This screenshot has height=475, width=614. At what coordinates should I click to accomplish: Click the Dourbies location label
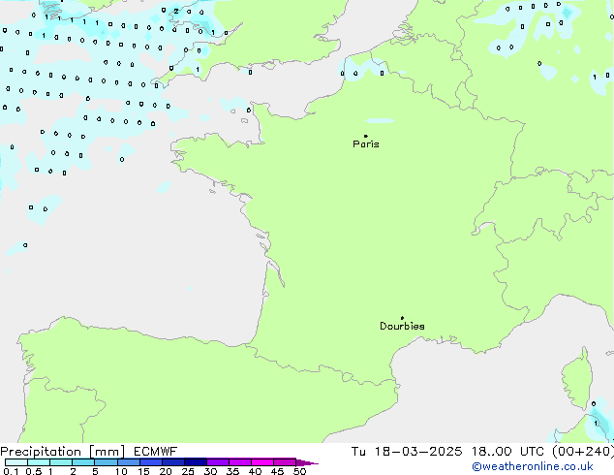[402, 326]
